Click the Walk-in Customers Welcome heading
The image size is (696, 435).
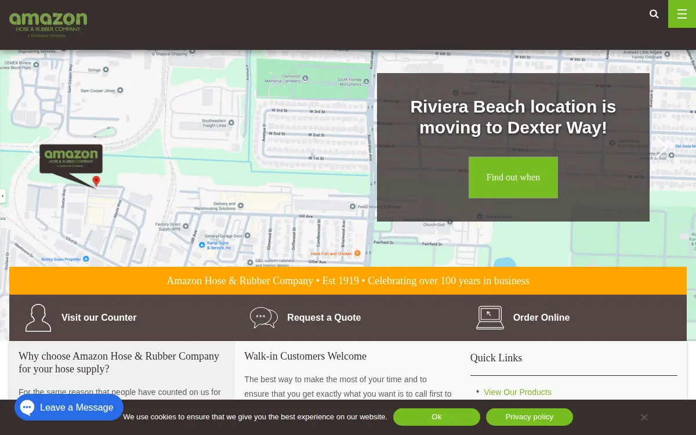coord(305,356)
